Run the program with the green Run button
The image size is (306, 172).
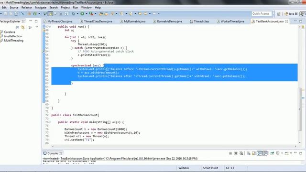(82, 14)
